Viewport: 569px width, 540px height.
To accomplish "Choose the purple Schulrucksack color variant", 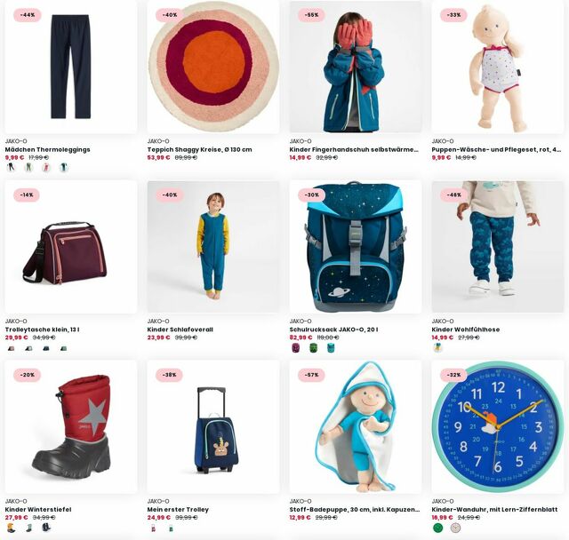I will (296, 348).
